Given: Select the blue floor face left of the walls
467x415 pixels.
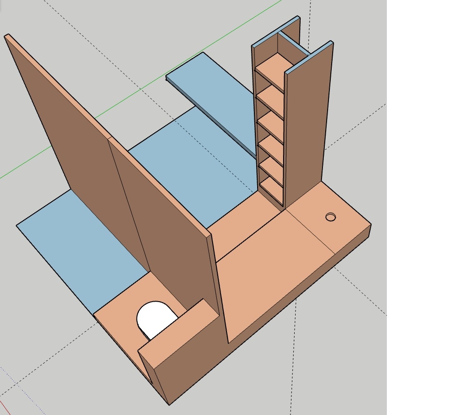Looking at the screenshot, I should point(74,241).
